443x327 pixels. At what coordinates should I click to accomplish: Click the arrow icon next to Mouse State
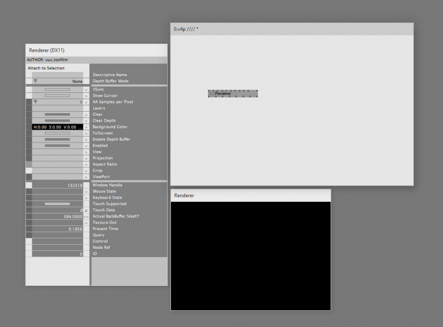(x=87, y=191)
